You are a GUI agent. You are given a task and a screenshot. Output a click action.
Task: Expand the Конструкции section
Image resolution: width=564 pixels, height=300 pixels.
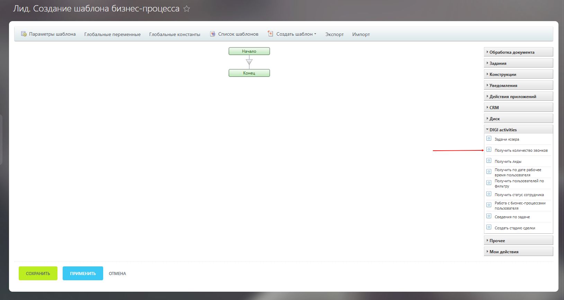tap(518, 74)
